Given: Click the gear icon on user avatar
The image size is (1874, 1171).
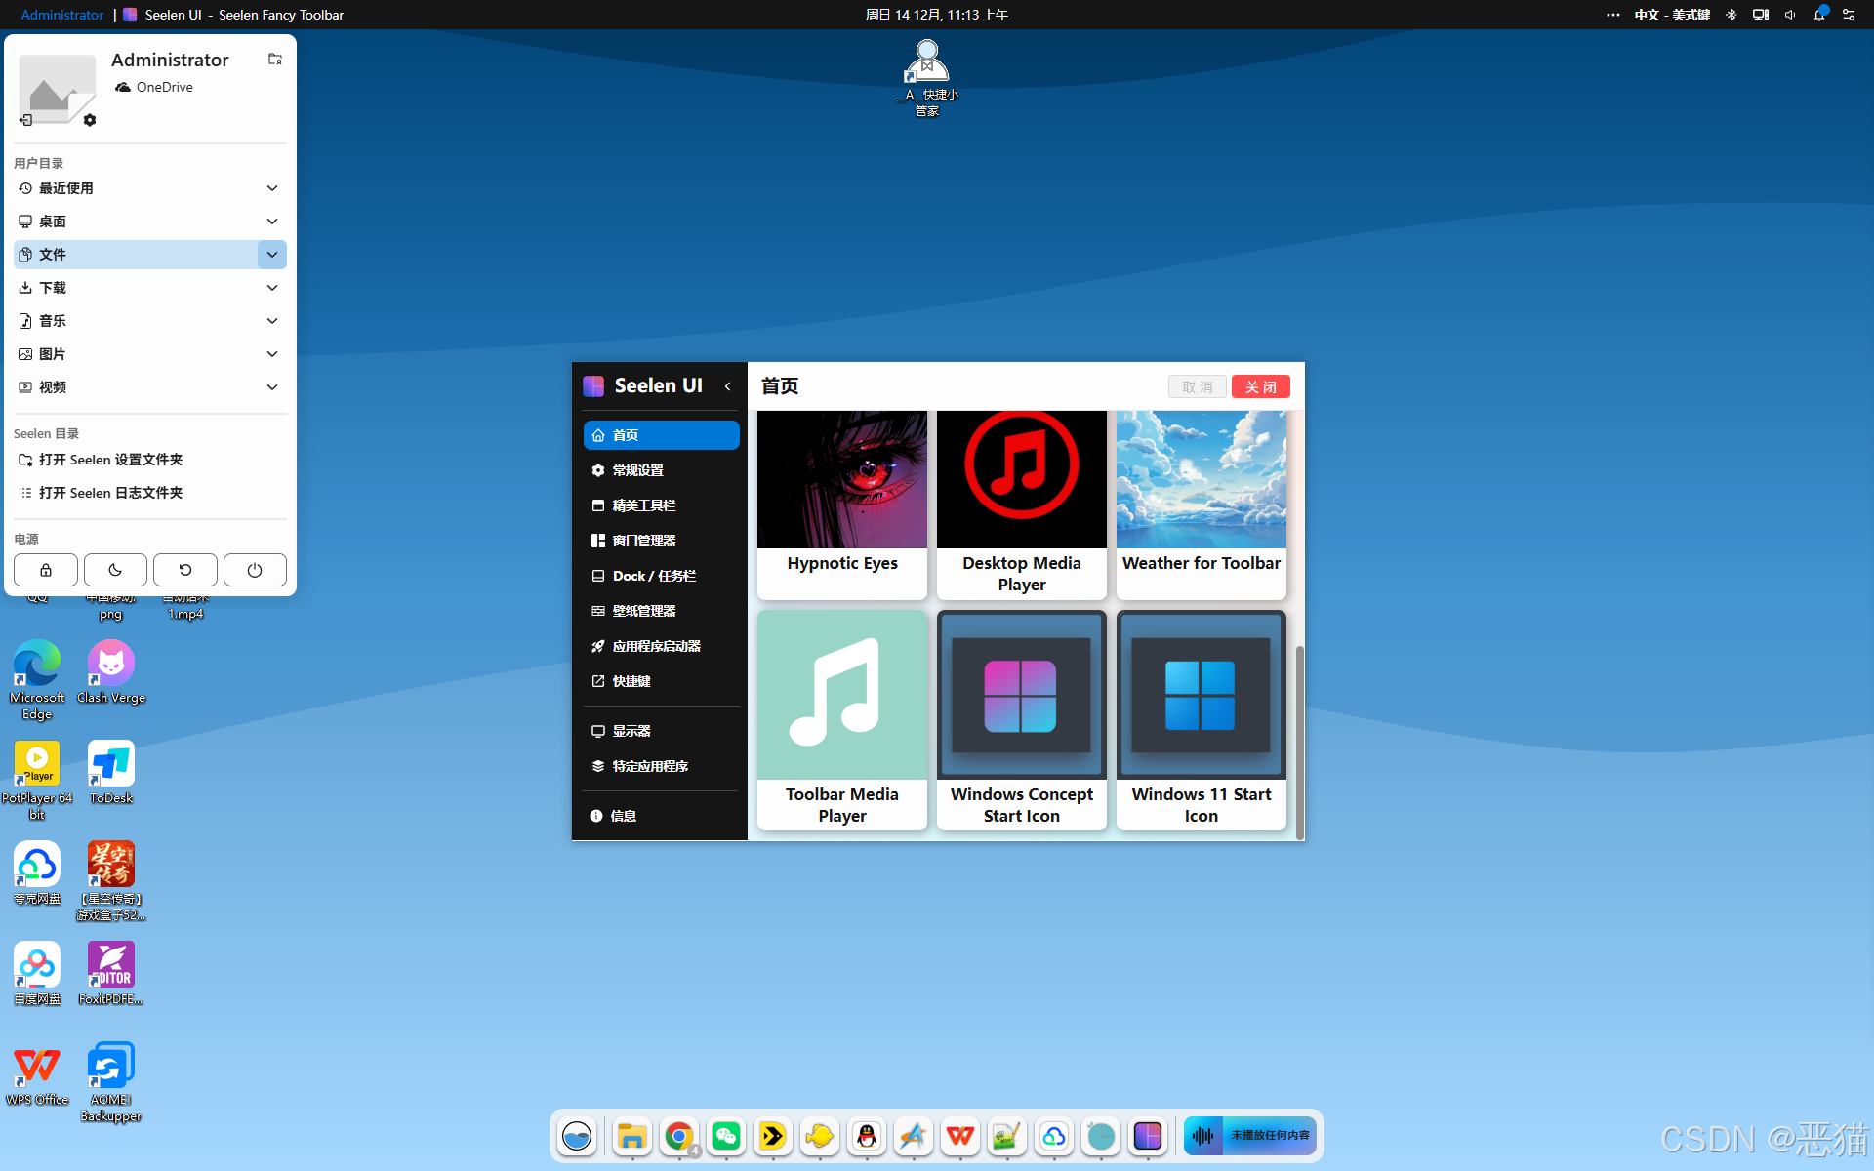Looking at the screenshot, I should click(90, 120).
